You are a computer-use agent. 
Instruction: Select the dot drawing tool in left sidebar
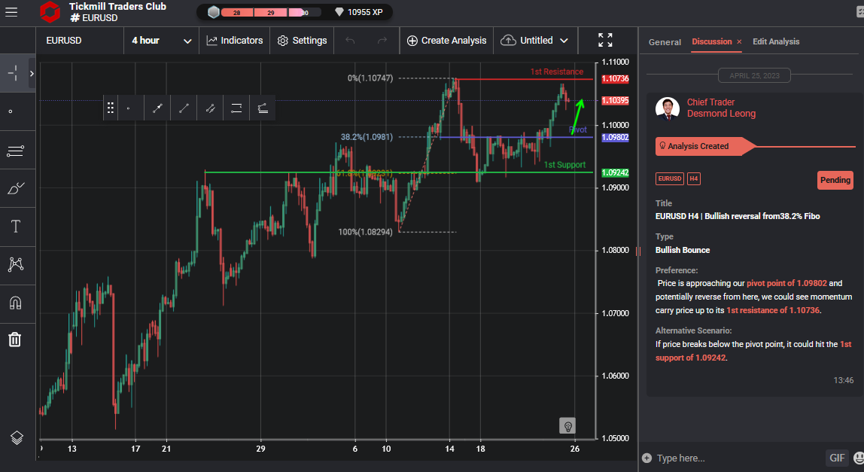[11, 111]
